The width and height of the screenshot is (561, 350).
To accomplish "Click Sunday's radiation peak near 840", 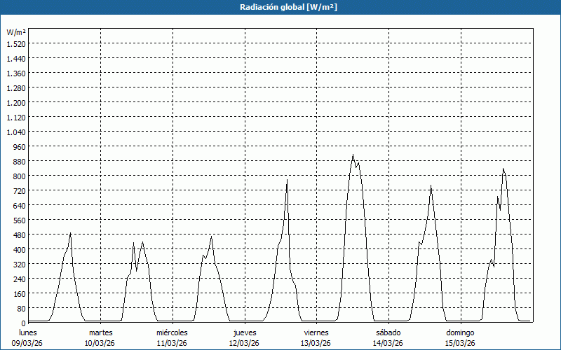I will (503, 169).
